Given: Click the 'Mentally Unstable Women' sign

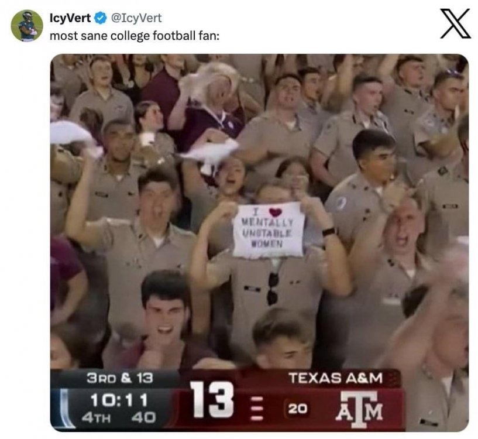Looking at the screenshot, I should 269,230.
